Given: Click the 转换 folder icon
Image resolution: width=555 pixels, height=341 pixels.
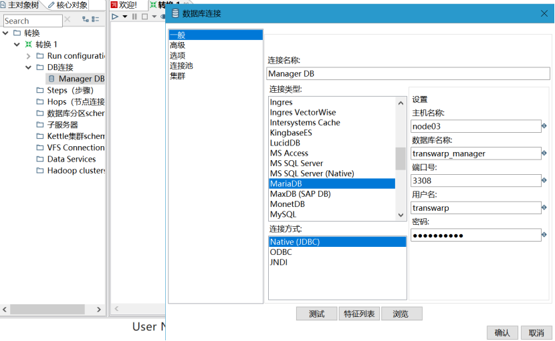Looking at the screenshot, I should point(17,33).
